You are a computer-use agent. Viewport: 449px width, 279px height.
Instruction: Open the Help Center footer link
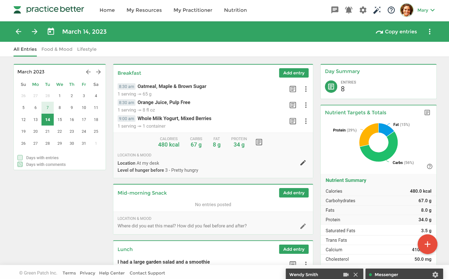click(112, 273)
